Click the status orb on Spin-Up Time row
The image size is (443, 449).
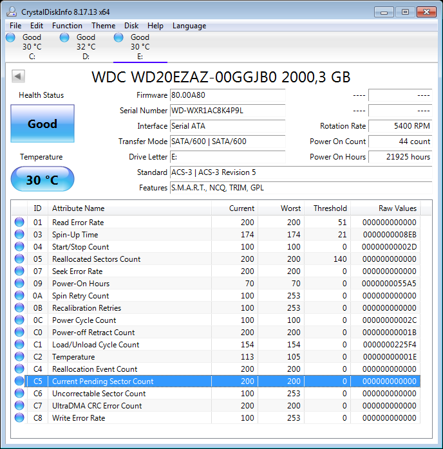tap(19, 234)
